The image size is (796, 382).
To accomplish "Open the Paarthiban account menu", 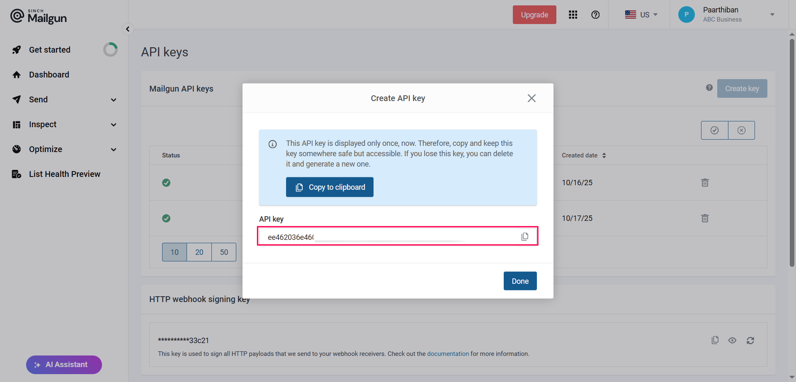I will [730, 15].
